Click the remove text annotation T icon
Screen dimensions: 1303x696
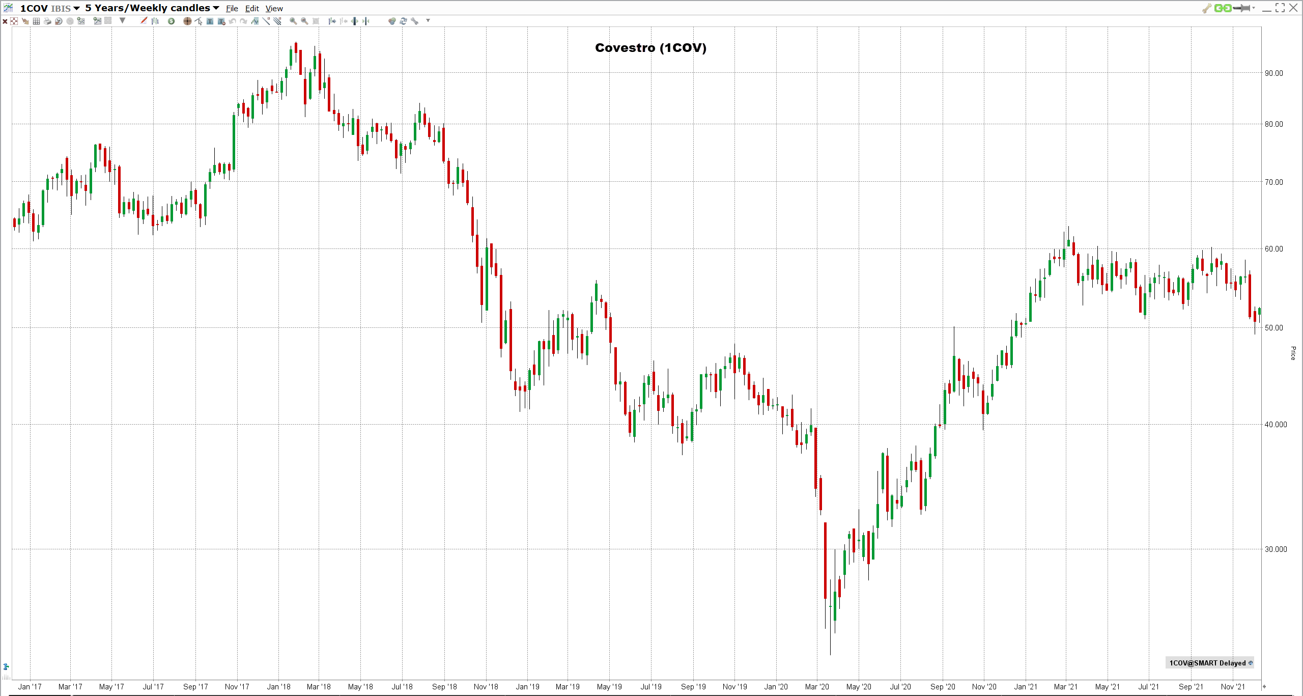point(221,21)
